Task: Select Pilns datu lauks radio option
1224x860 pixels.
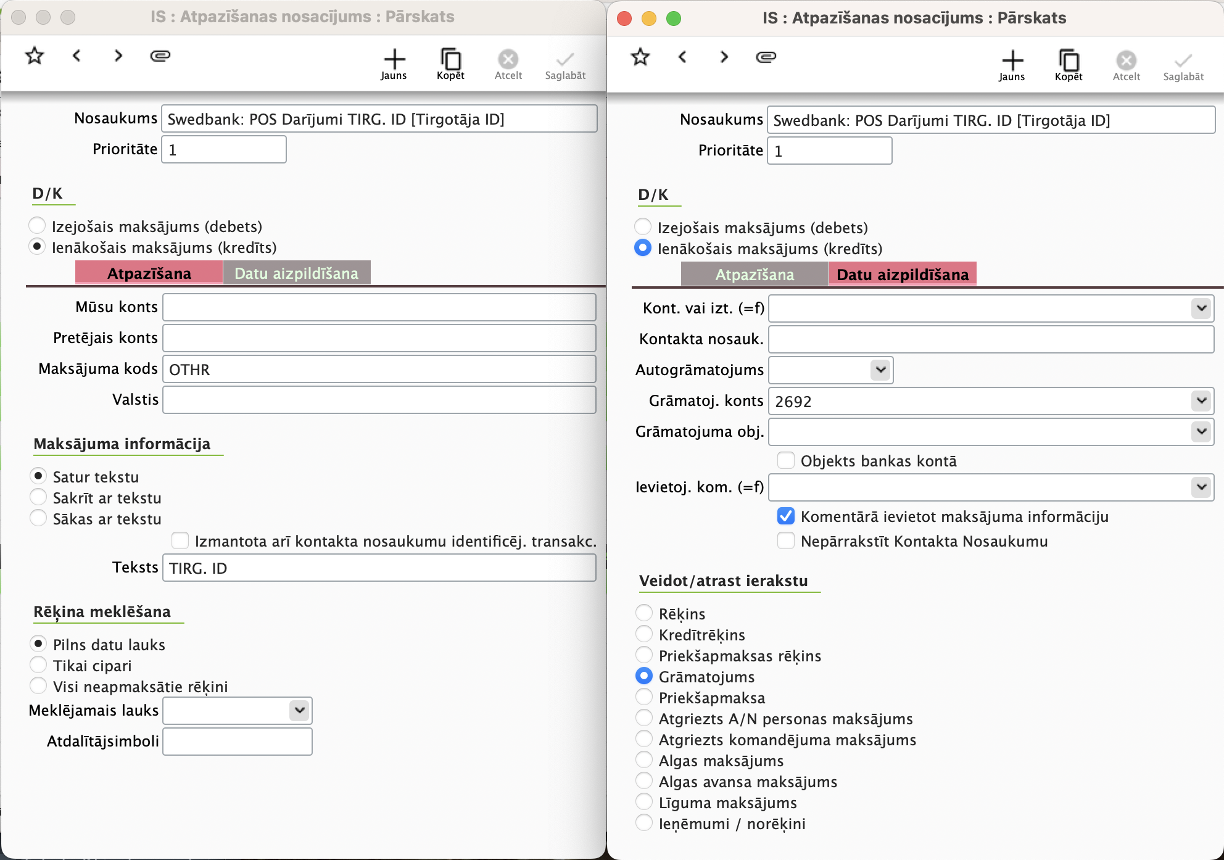Action: [38, 644]
